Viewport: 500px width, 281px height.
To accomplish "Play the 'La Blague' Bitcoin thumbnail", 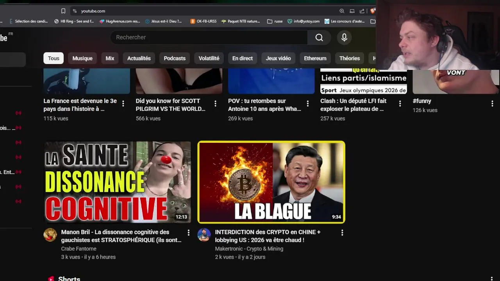I will pyautogui.click(x=271, y=182).
